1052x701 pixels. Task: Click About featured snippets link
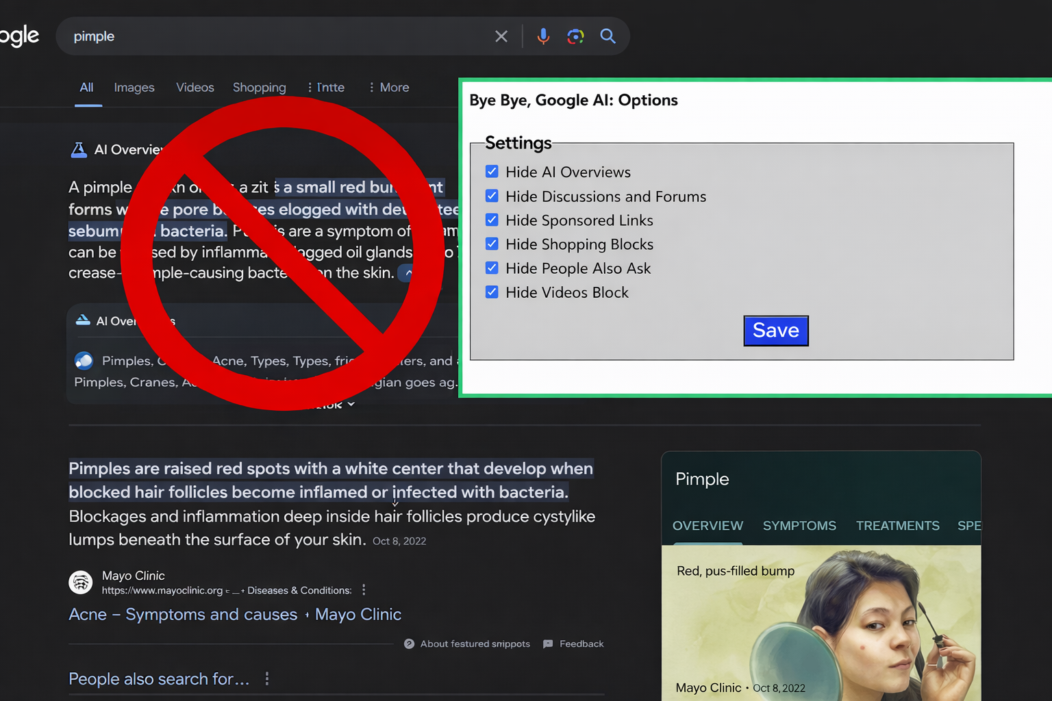tap(475, 644)
